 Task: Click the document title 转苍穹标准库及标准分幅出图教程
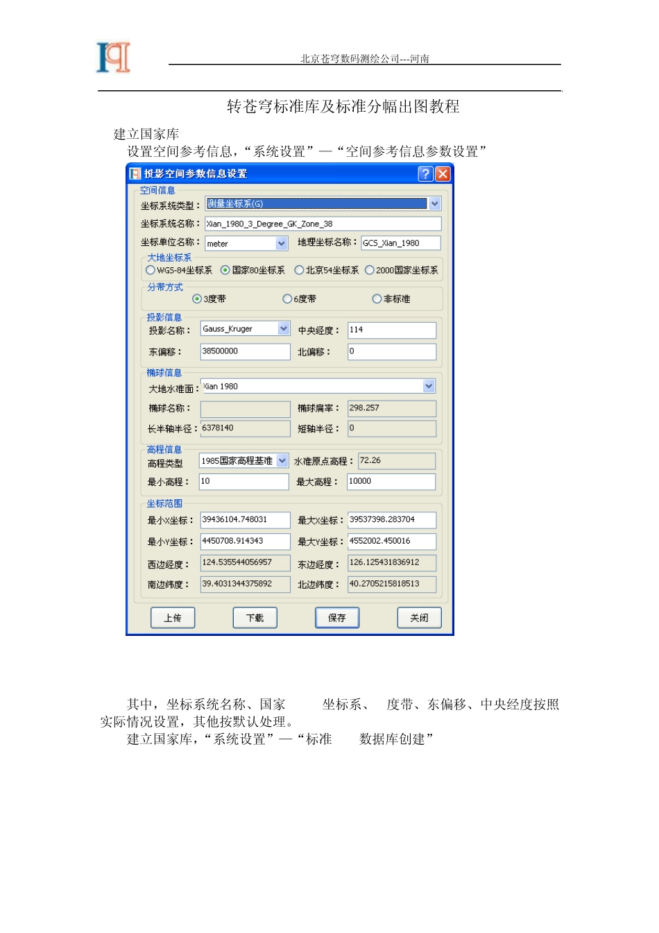point(343,106)
